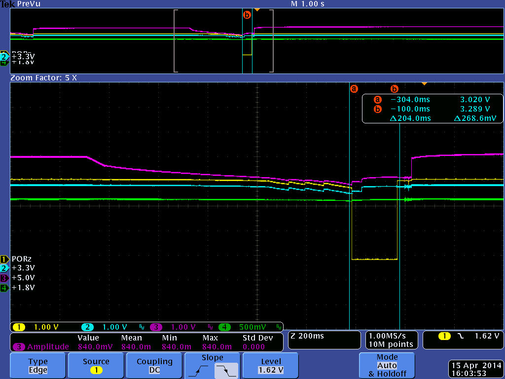Select the falling edge slope icon
This screenshot has width=505, height=379.
[x=226, y=371]
